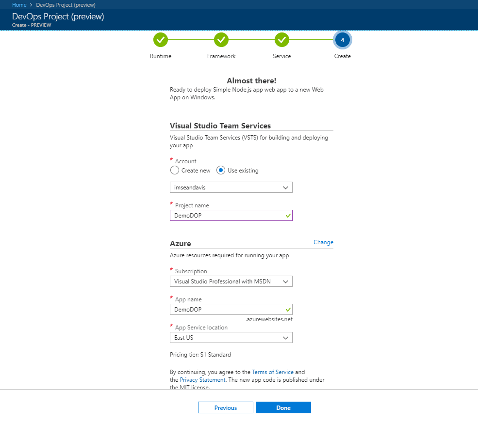Click DevOps Project (preview) breadcrumb item

click(x=66, y=5)
